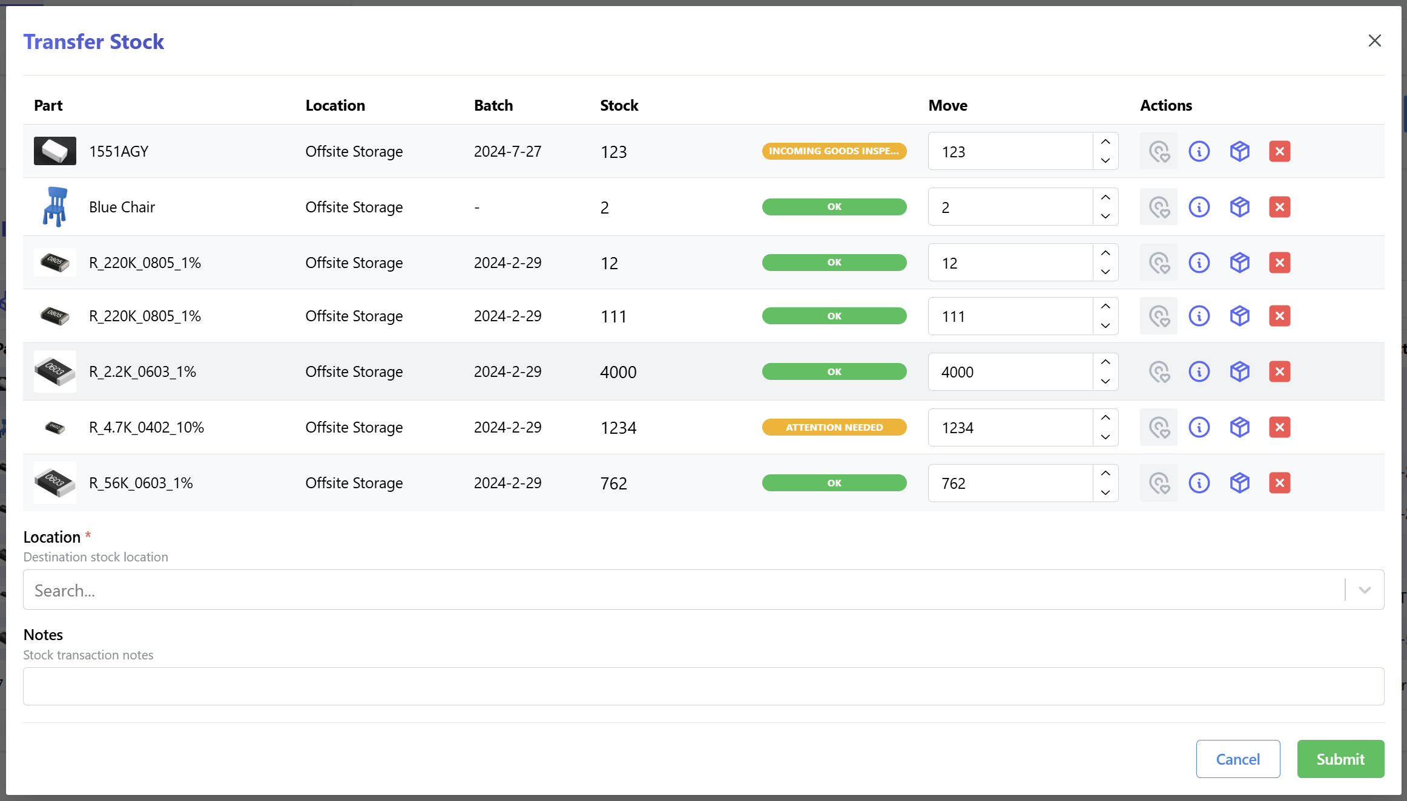Increase move quantity for 1551AGY
The image size is (1407, 801).
coord(1105,142)
